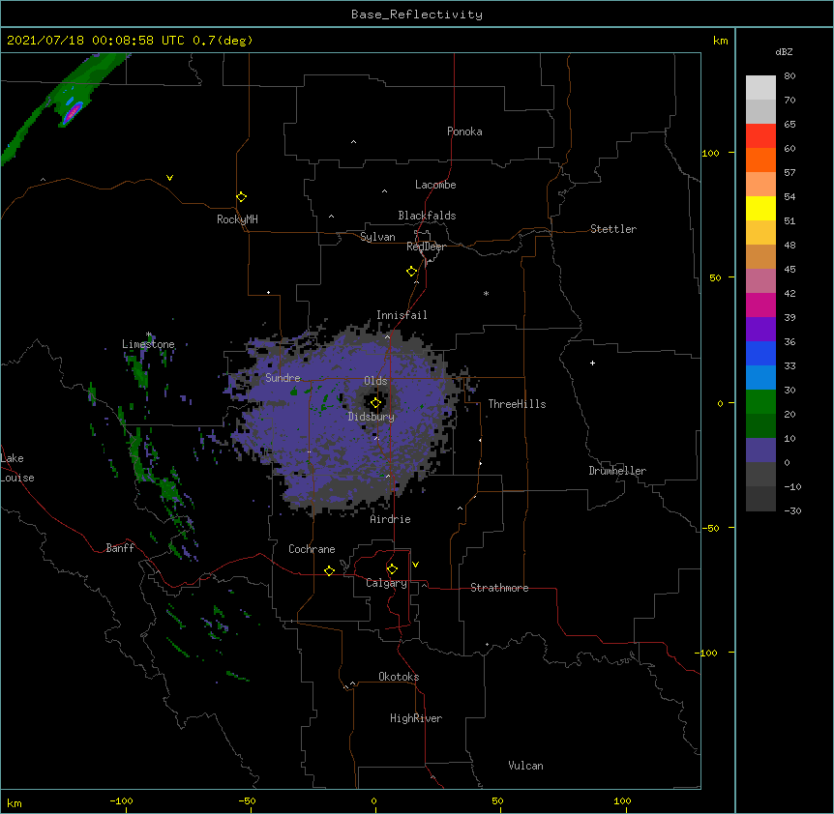Click the radar site diamond between Olds and Didsbury
Viewport: 834px width, 814px height.
pos(375,403)
